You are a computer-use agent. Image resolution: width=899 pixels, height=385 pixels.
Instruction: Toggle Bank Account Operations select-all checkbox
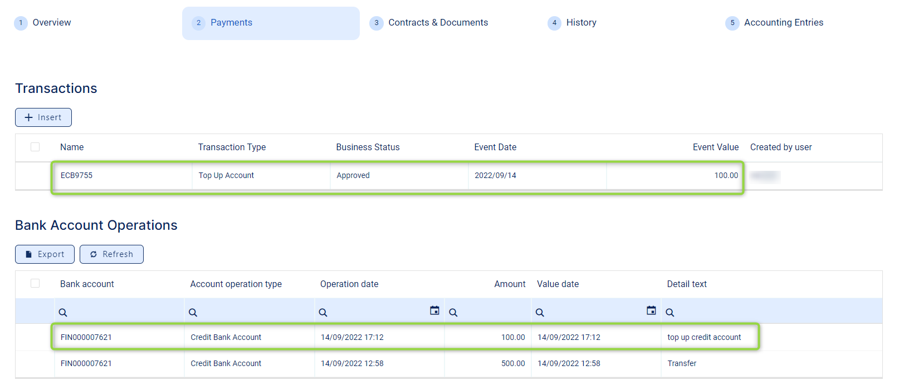35,284
